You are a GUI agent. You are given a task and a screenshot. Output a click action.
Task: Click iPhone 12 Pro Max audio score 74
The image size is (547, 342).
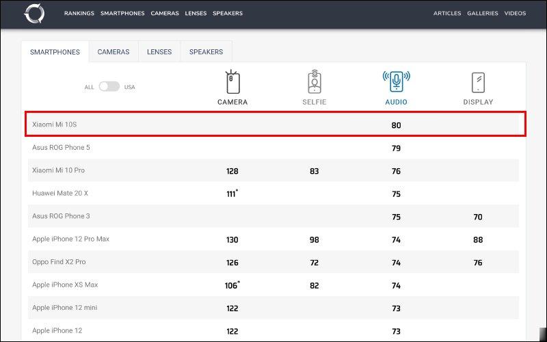(x=396, y=240)
